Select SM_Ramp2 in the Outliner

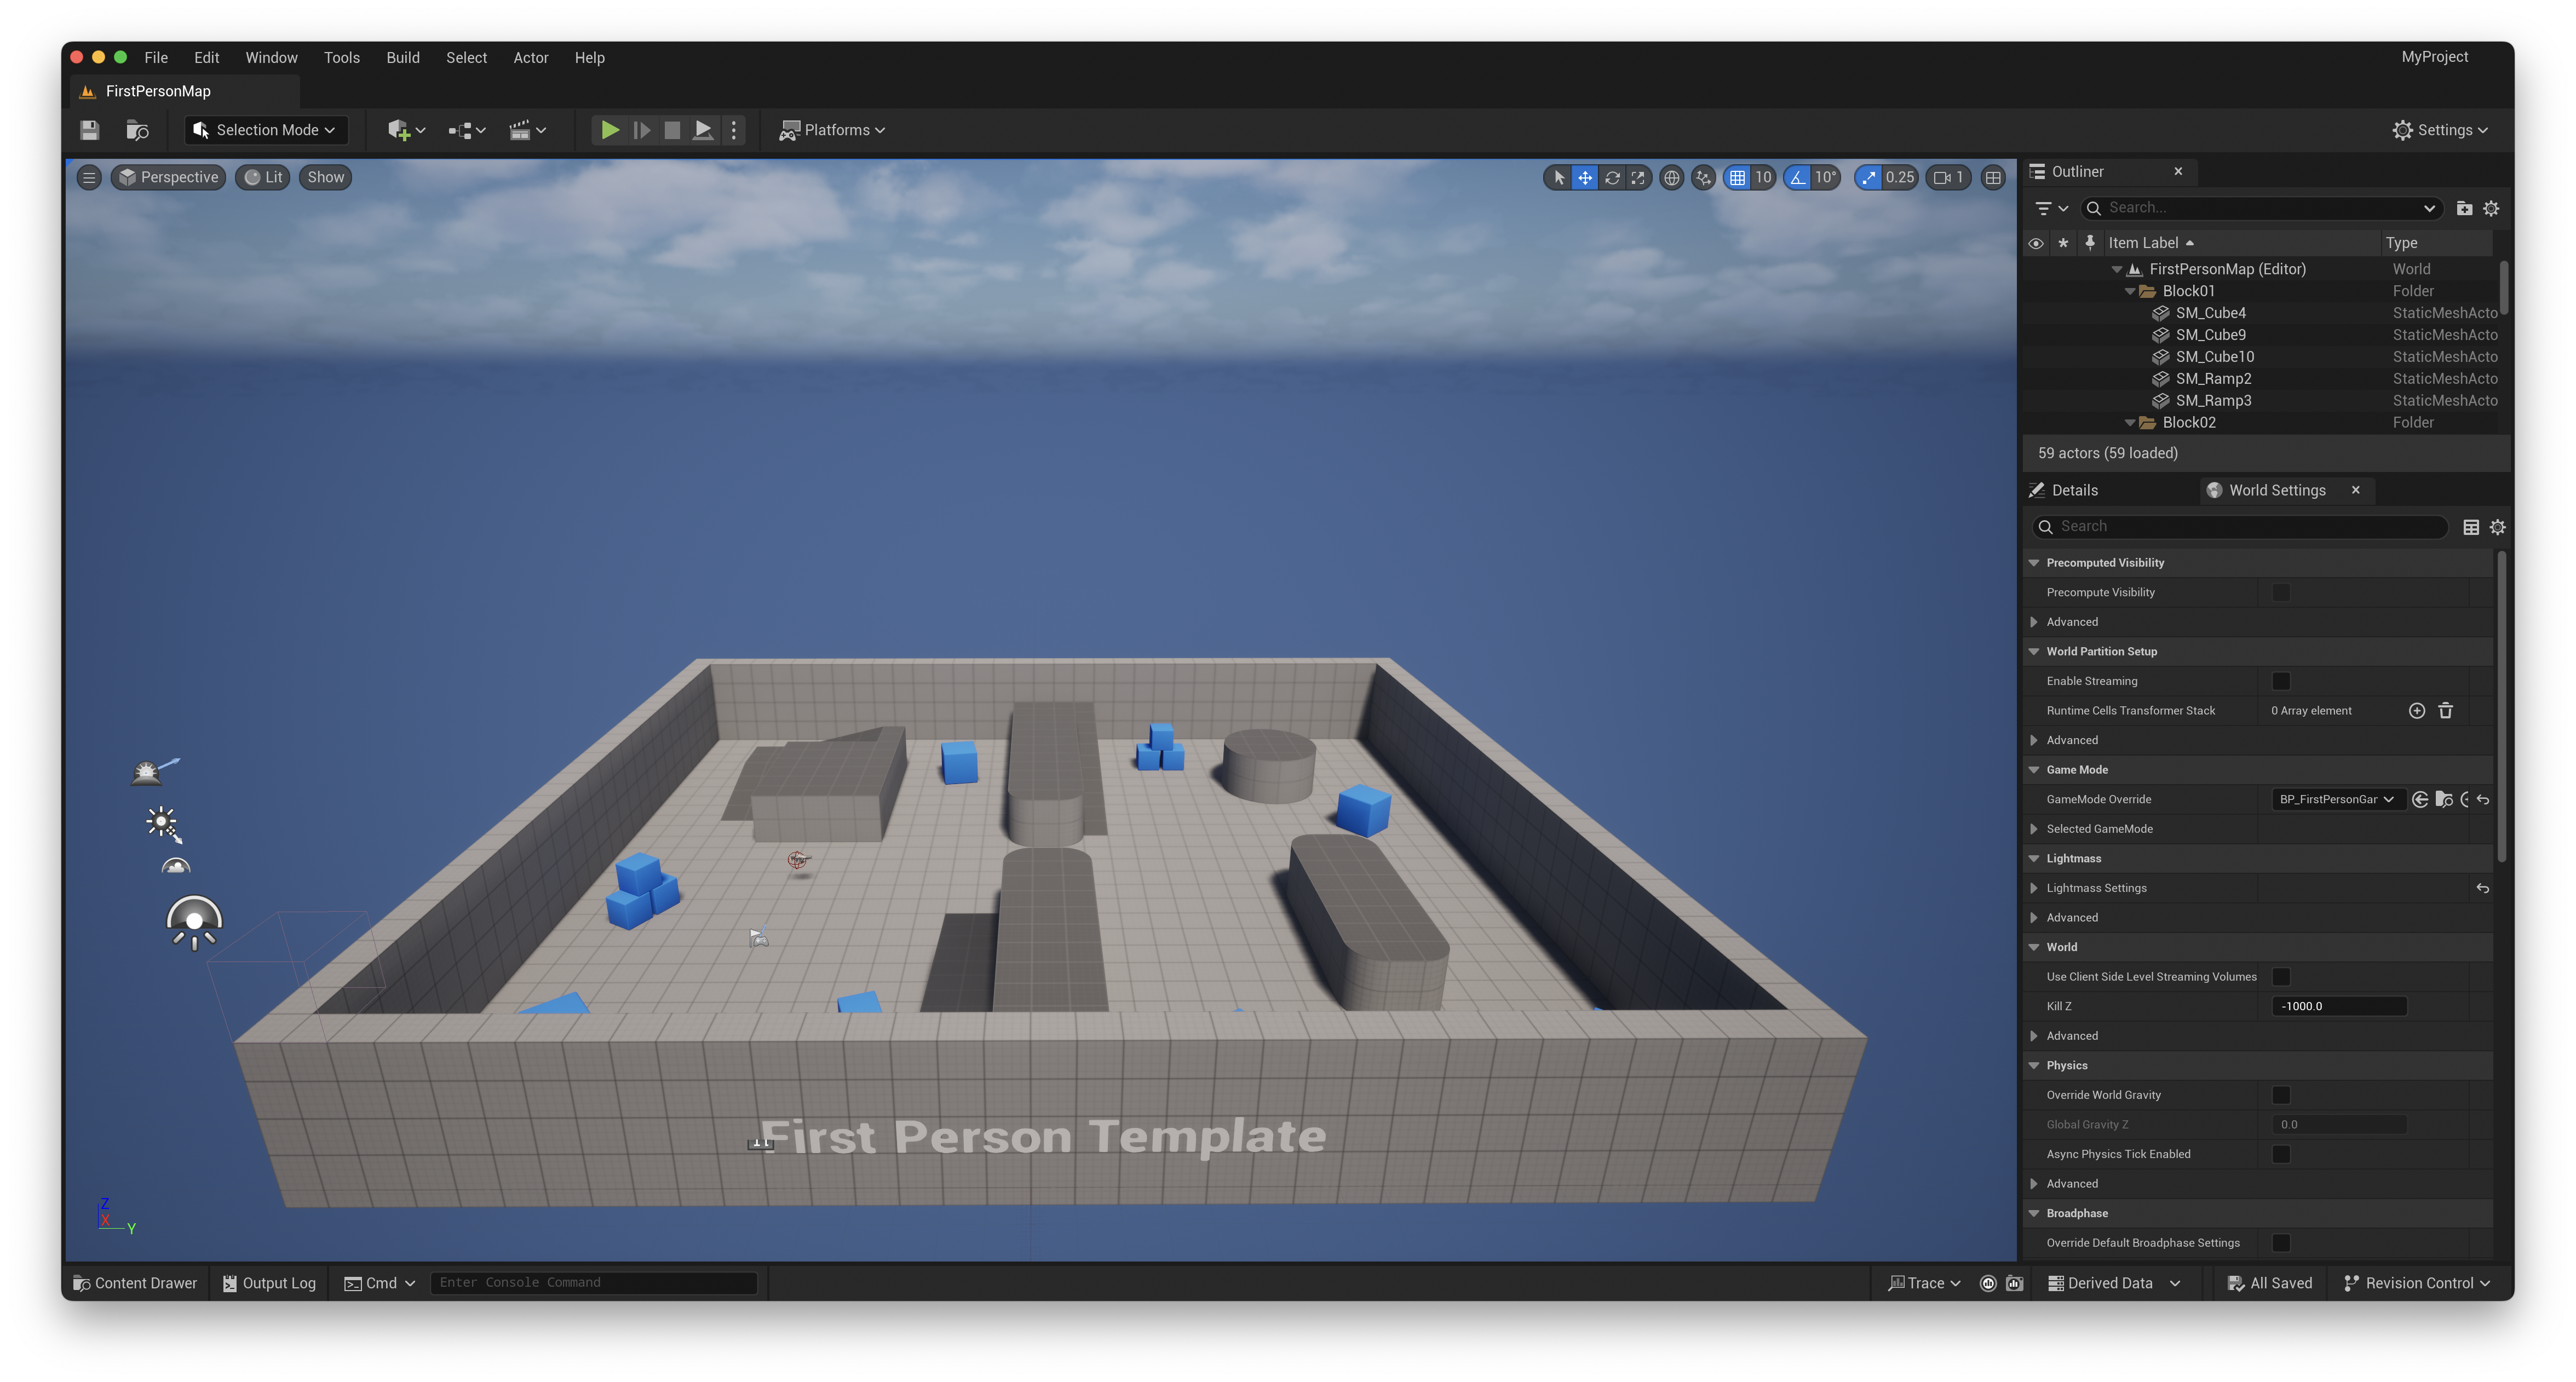coord(2213,379)
